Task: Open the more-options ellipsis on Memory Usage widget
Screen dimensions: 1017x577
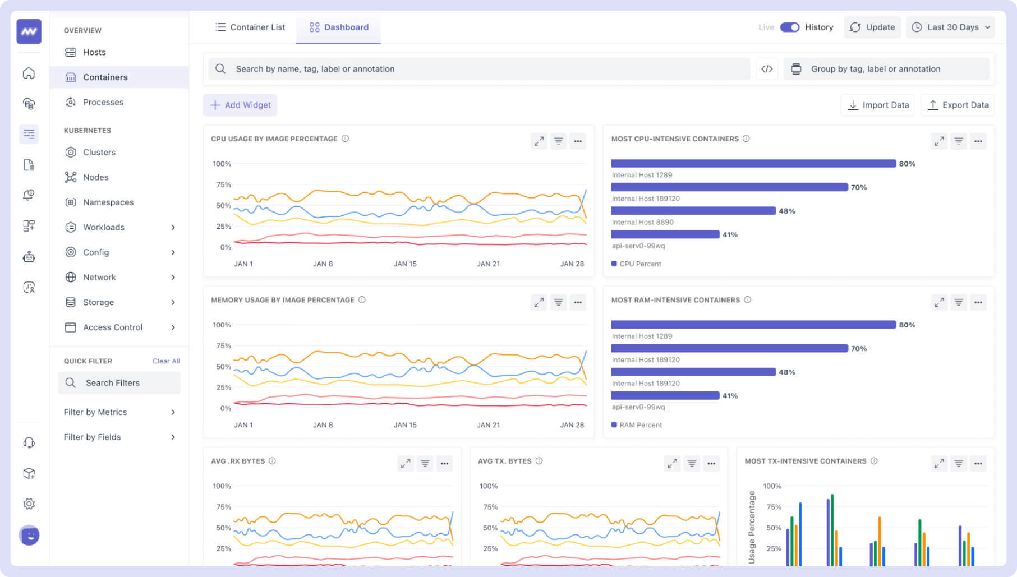Action: pos(578,302)
